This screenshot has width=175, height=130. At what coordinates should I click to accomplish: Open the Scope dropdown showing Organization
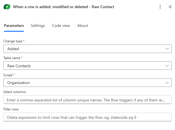click(84, 83)
